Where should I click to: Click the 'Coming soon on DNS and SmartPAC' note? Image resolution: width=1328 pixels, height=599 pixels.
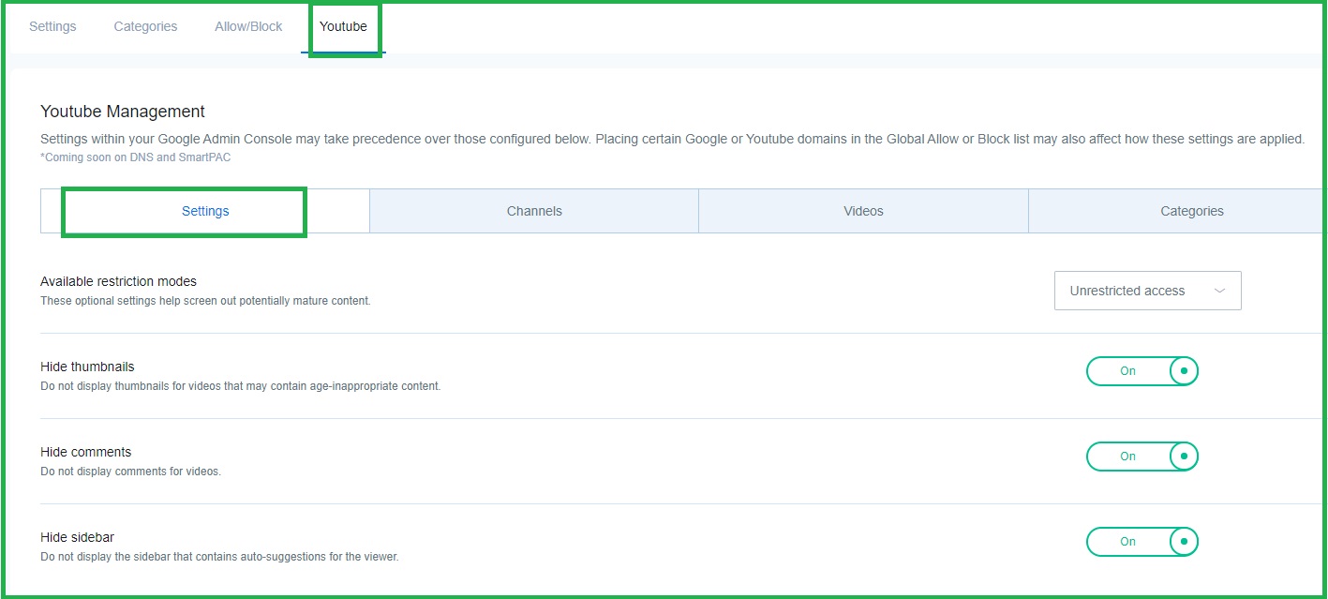pyautogui.click(x=136, y=157)
